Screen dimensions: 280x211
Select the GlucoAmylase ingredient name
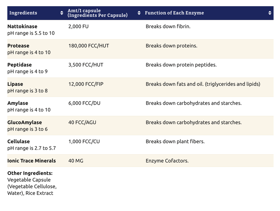tap(25, 122)
